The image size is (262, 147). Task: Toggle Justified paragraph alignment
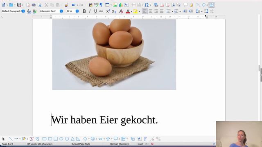coord(162,11)
